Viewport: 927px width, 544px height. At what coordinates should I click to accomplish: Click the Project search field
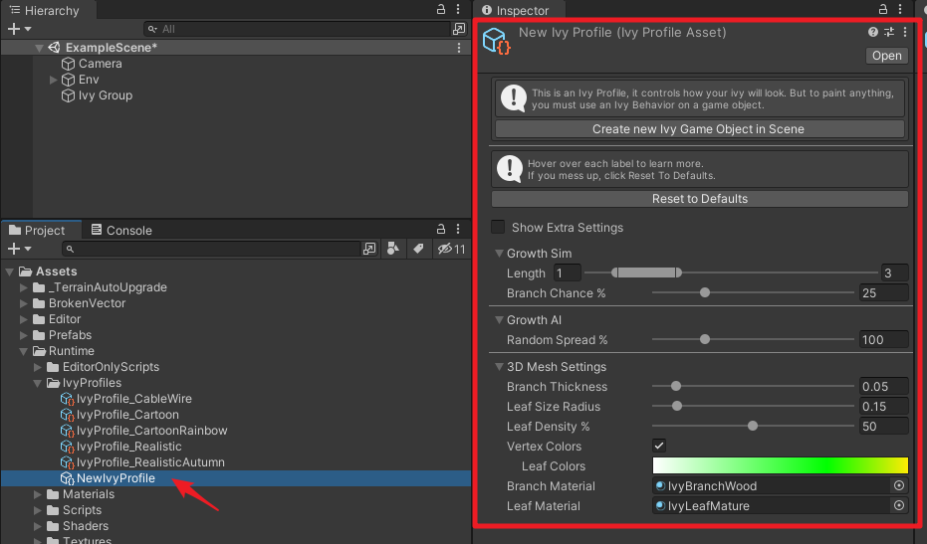(x=210, y=249)
